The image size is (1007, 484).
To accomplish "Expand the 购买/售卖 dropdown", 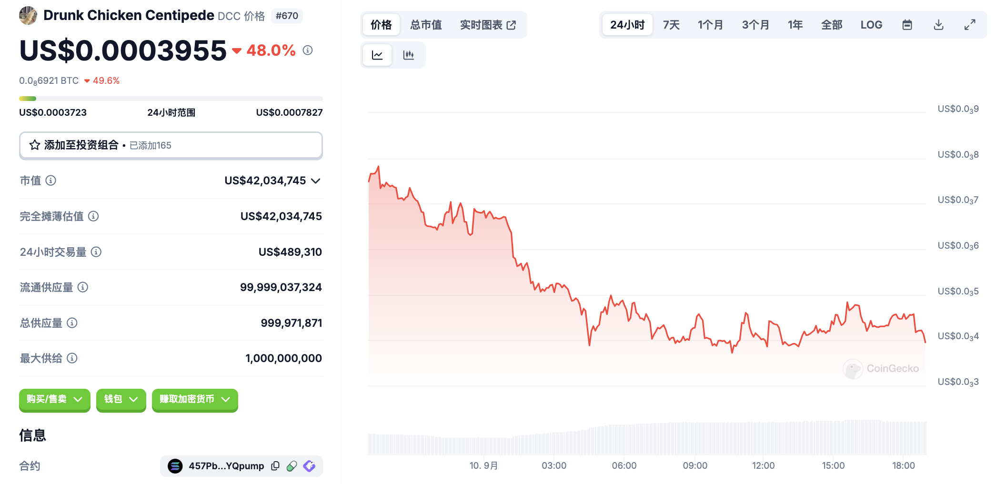I will tap(54, 399).
